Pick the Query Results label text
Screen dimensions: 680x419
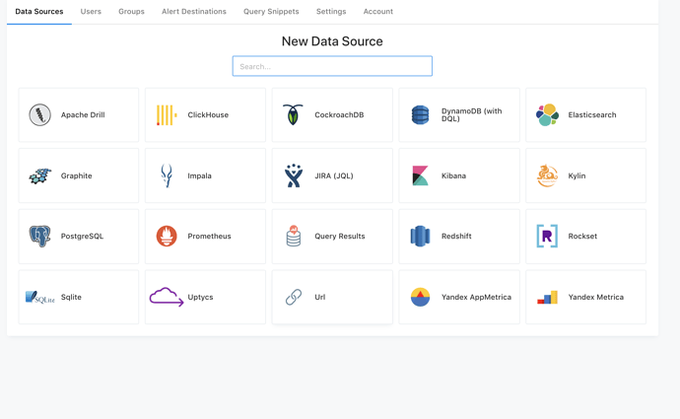(x=340, y=237)
